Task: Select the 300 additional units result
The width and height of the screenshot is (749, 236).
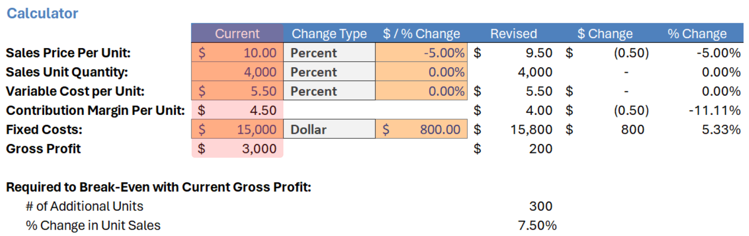Action: click(x=541, y=206)
